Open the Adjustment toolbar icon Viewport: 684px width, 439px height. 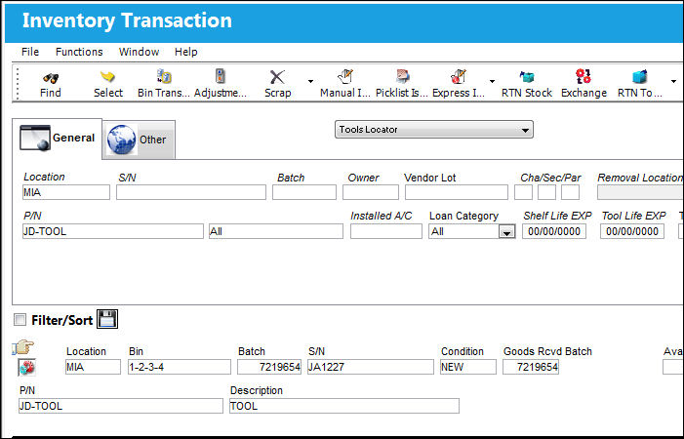221,76
